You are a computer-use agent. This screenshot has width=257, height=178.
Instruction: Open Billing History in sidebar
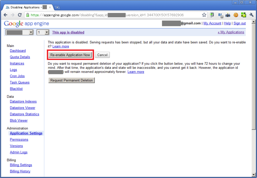20,171
